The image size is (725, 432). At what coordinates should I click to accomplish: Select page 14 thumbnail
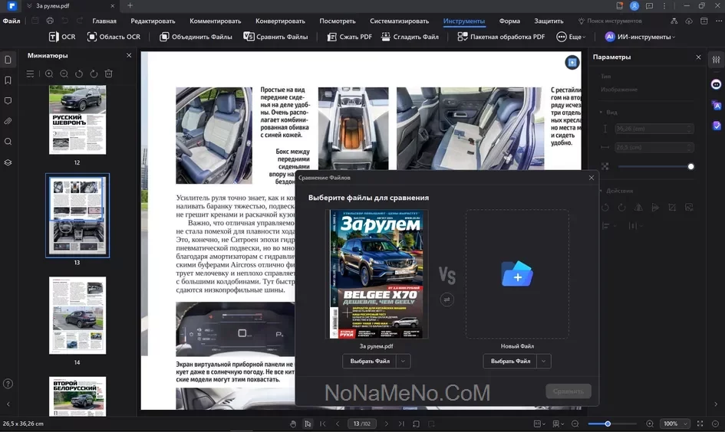(x=77, y=316)
